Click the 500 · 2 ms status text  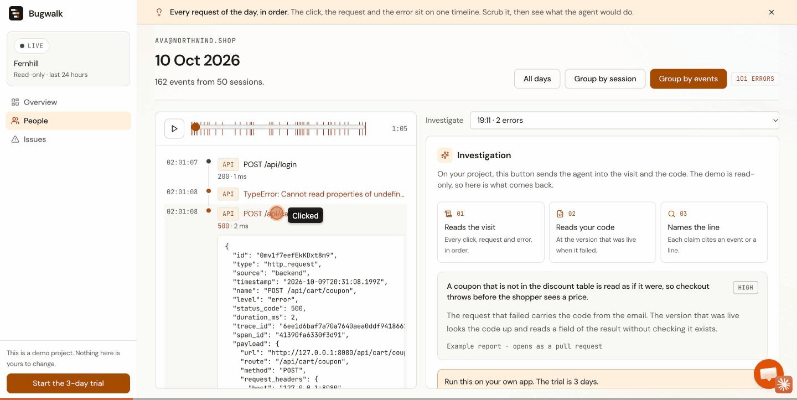pos(233,226)
